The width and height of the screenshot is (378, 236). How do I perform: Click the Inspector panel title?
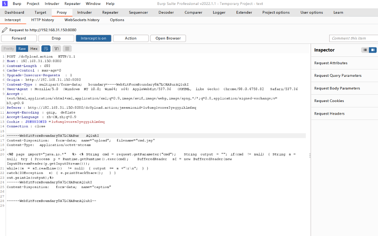click(x=324, y=50)
